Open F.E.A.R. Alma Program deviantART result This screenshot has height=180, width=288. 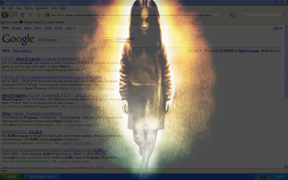pos(41,59)
